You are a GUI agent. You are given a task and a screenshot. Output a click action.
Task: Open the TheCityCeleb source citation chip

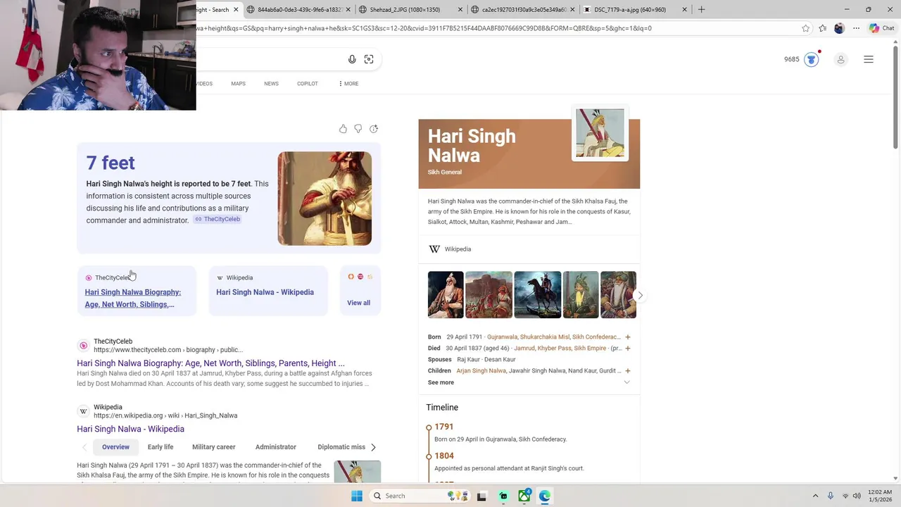click(218, 219)
